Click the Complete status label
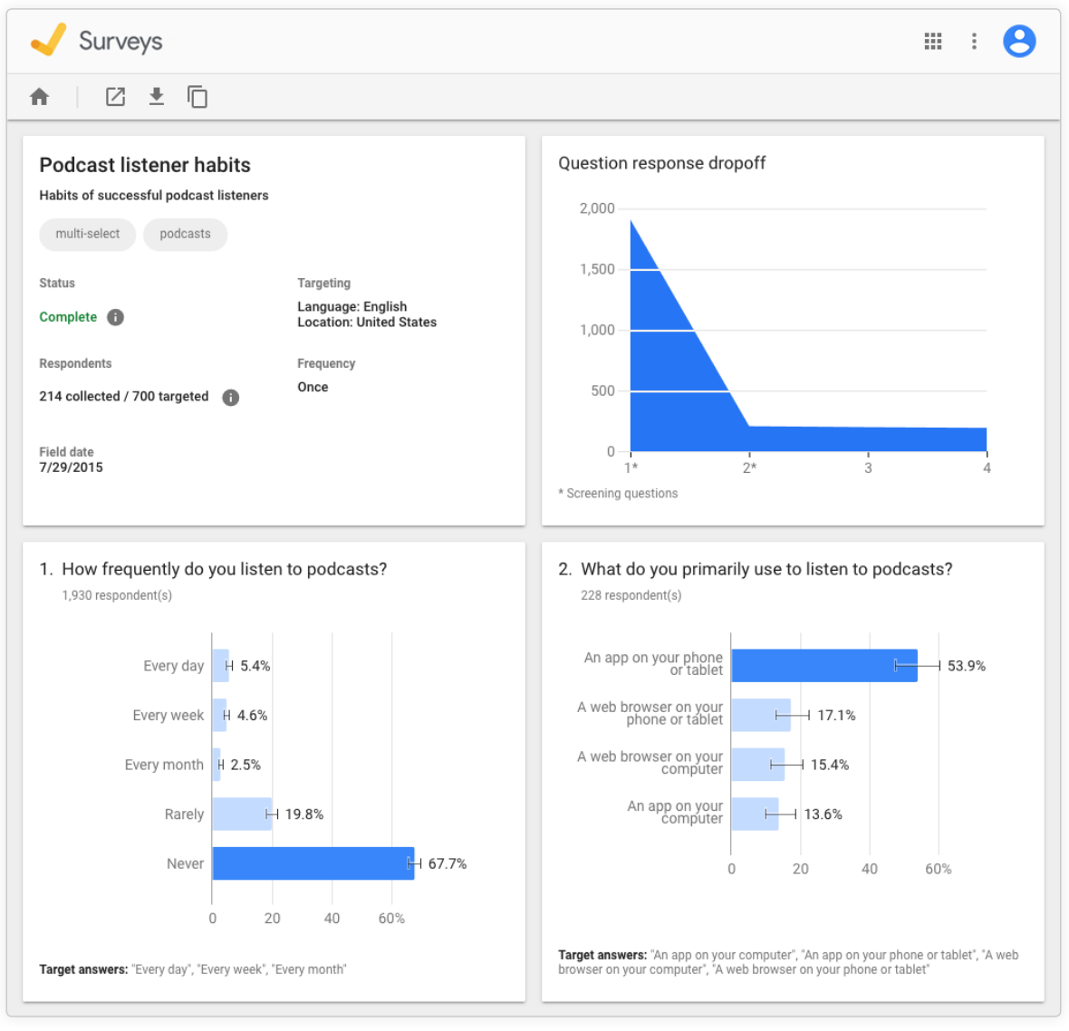This screenshot has width=1069, height=1031. (x=68, y=317)
